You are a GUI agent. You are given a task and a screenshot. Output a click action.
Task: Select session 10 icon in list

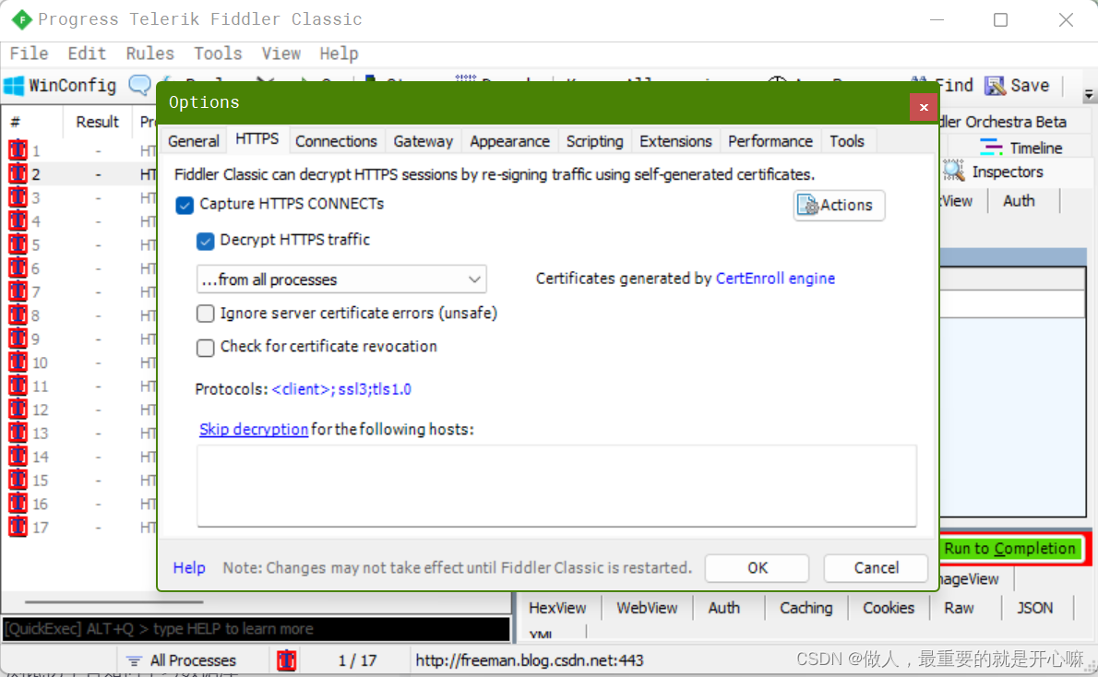click(18, 362)
